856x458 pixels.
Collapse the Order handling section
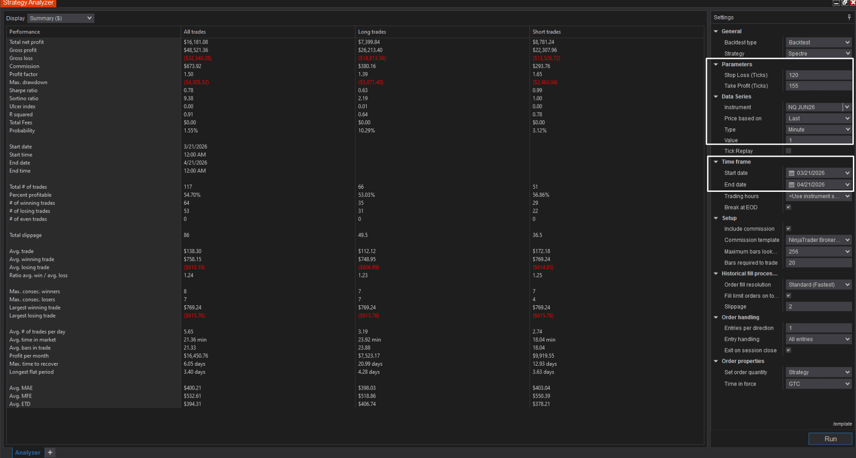716,317
